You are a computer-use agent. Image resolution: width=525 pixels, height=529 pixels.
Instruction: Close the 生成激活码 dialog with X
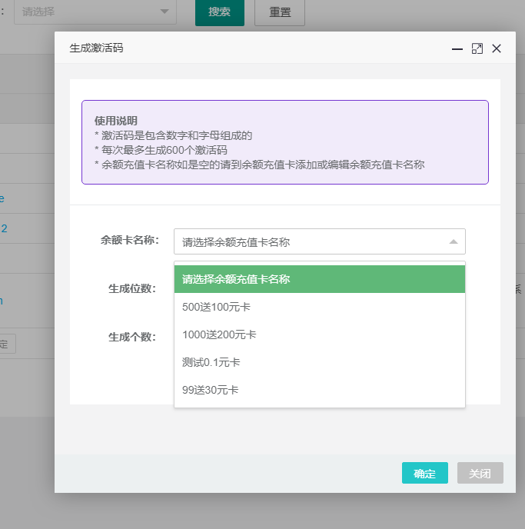(497, 48)
